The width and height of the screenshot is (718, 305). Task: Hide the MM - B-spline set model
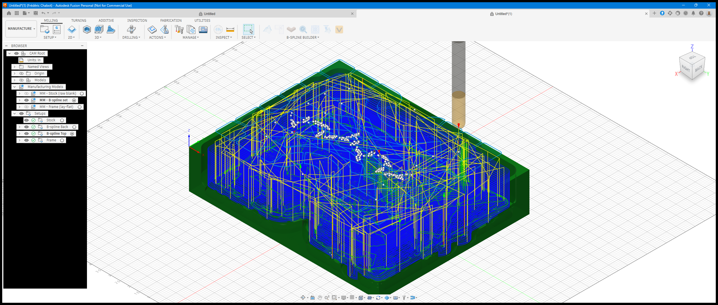click(26, 100)
